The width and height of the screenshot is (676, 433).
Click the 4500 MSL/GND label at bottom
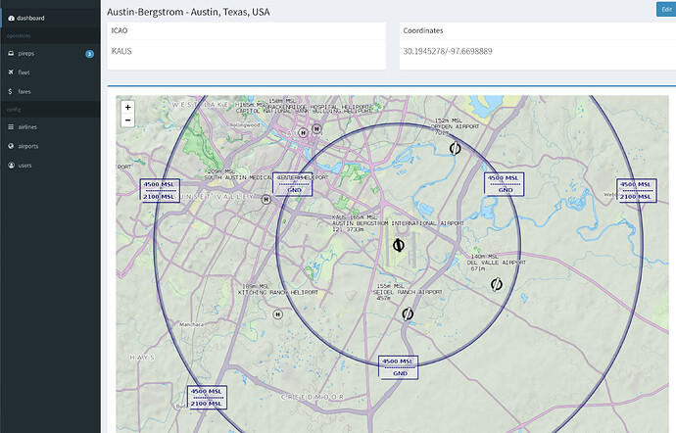coord(399,367)
